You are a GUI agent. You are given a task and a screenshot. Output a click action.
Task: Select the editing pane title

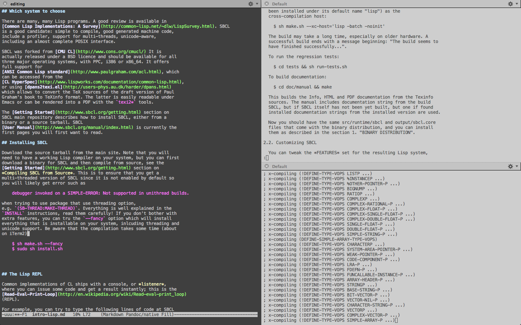click(x=17, y=4)
